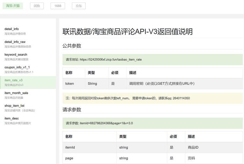The image size is (244, 164).
Task: Click the itemId cell in request table
Action: (x=90, y=148)
